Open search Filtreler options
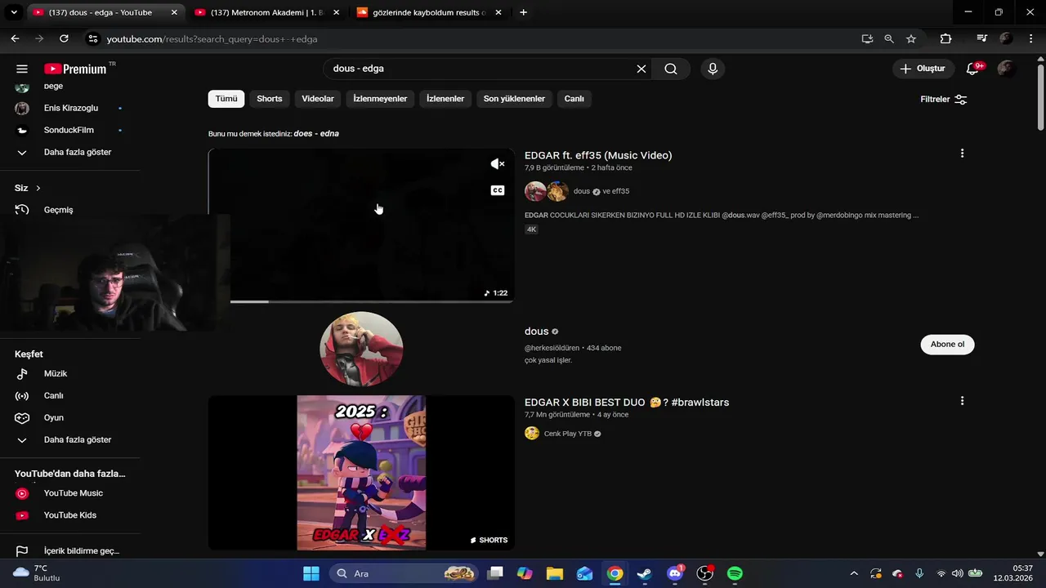The height and width of the screenshot is (588, 1046). [x=944, y=99]
